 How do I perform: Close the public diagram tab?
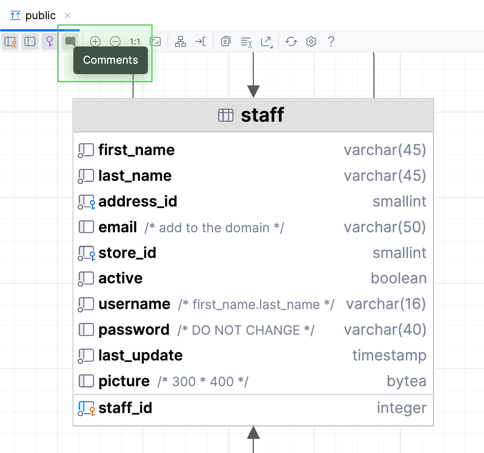(68, 16)
